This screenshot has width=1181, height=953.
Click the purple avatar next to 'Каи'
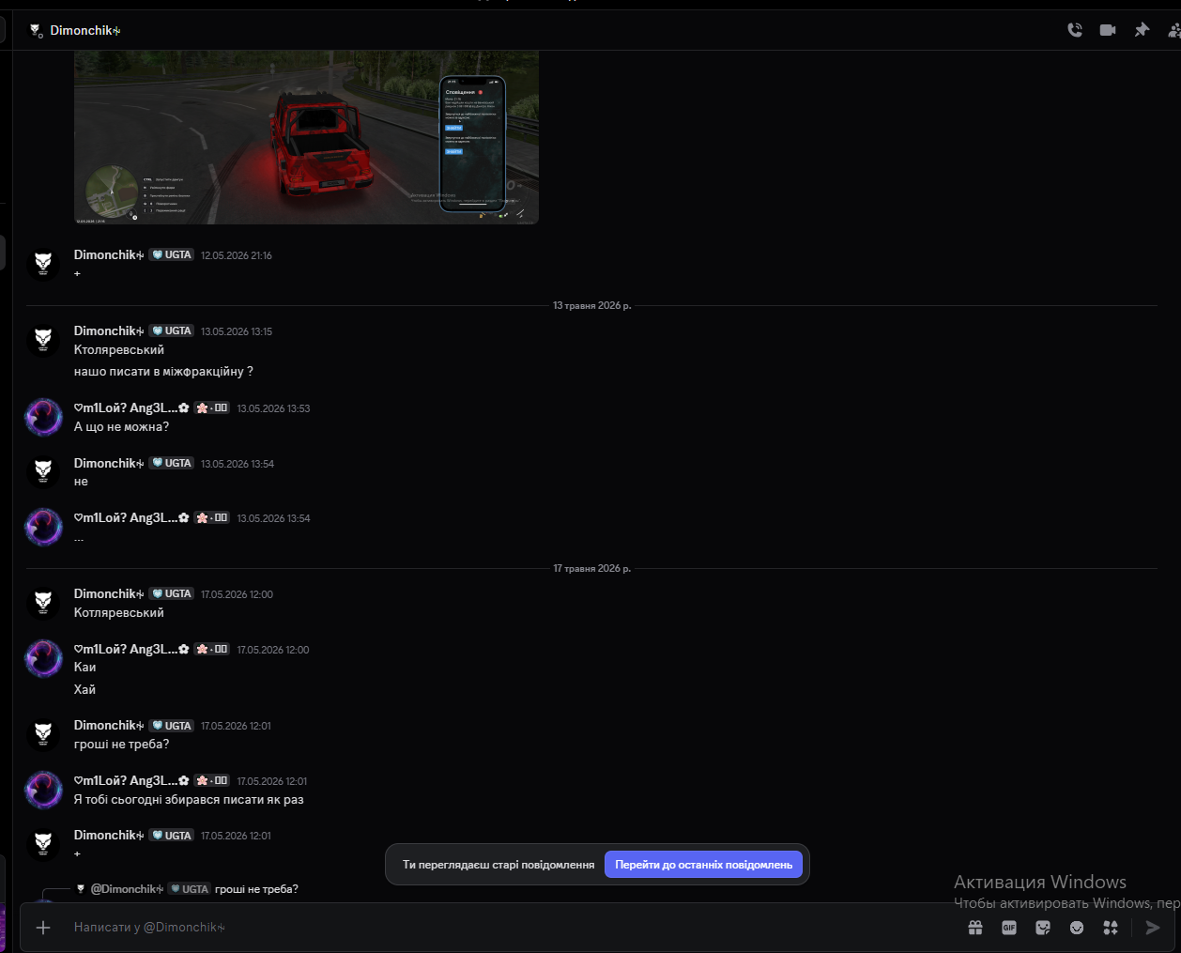coord(43,658)
